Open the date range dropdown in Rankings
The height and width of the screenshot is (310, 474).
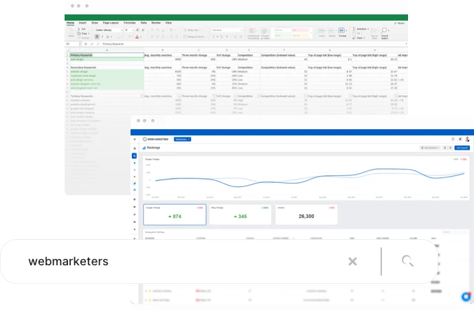pos(430,148)
